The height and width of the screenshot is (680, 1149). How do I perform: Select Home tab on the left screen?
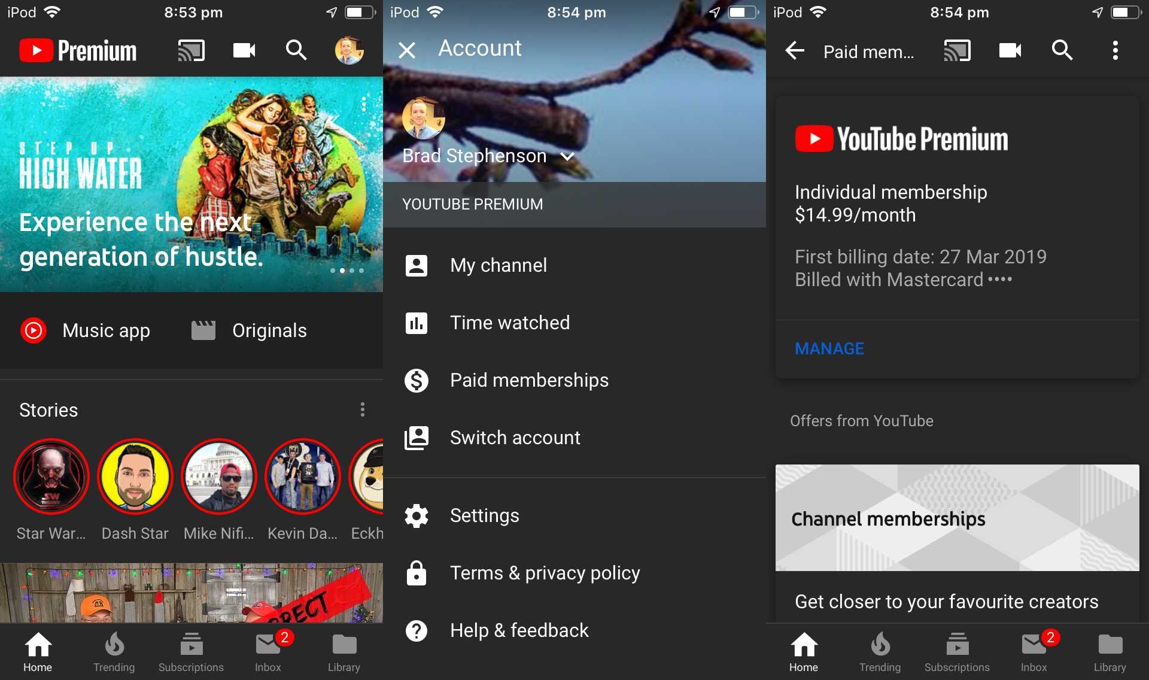(x=38, y=652)
